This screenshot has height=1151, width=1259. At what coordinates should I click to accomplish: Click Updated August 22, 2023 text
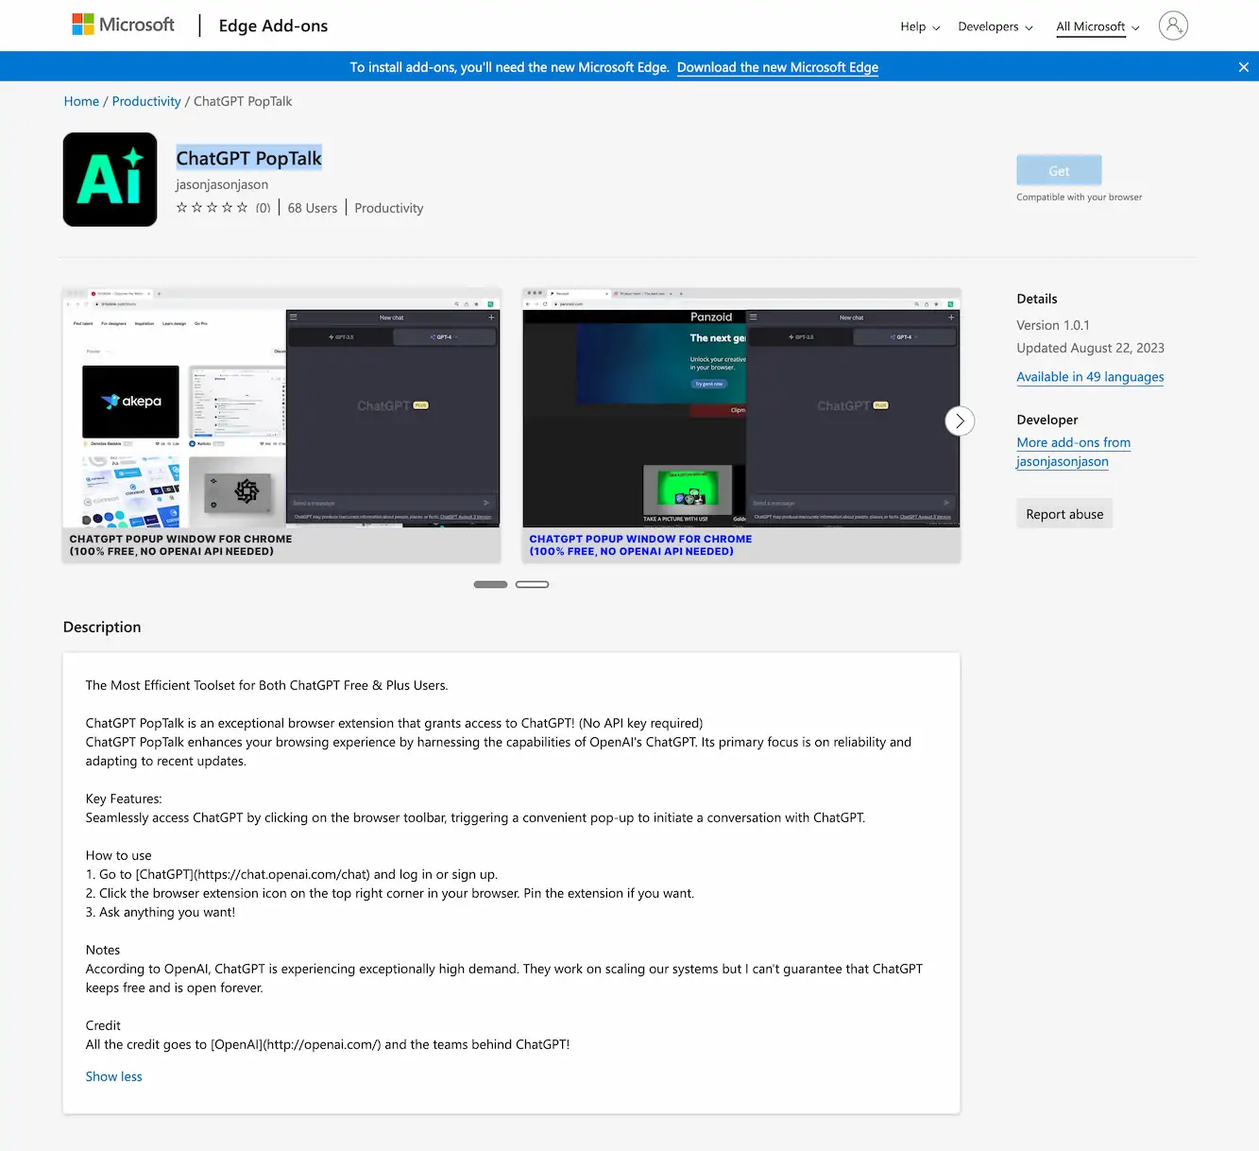point(1090,348)
